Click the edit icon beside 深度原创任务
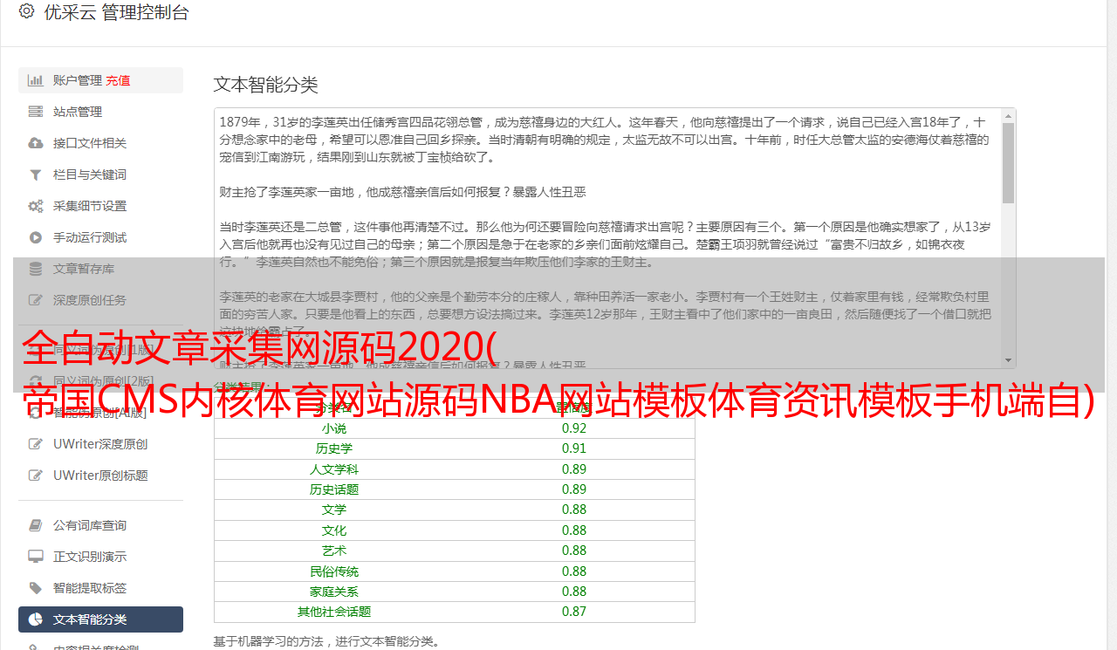1117x650 pixels. pyautogui.click(x=36, y=300)
